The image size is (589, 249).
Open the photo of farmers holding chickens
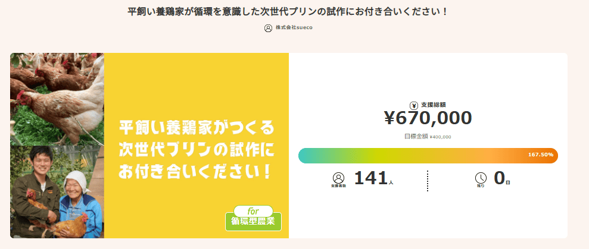point(57,191)
